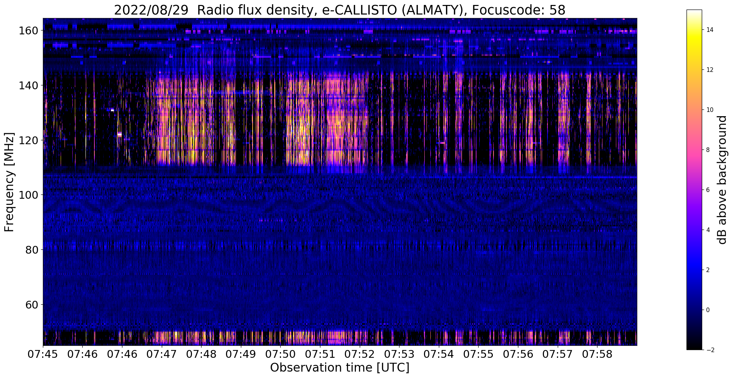Click colorbar tick label 12
Image resolution: width=733 pixels, height=378 pixels.
(x=710, y=70)
